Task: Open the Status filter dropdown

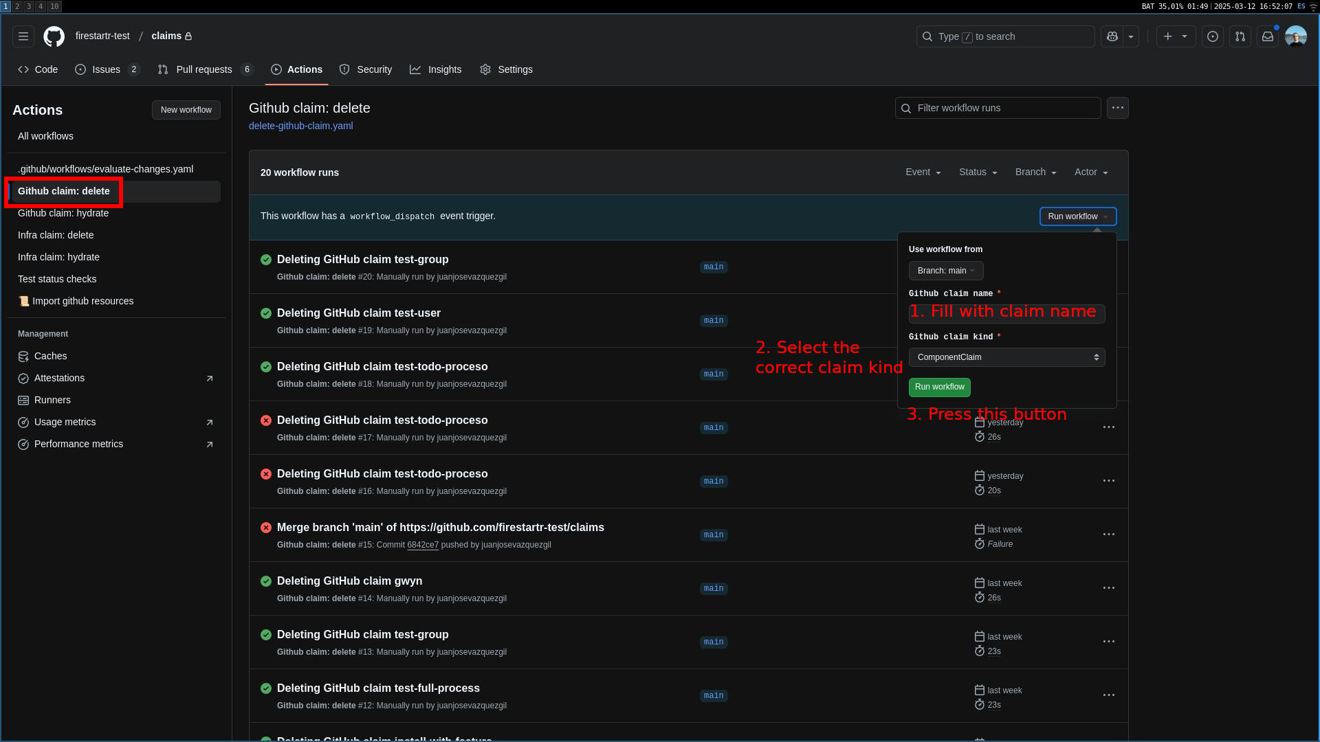Action: click(x=978, y=172)
